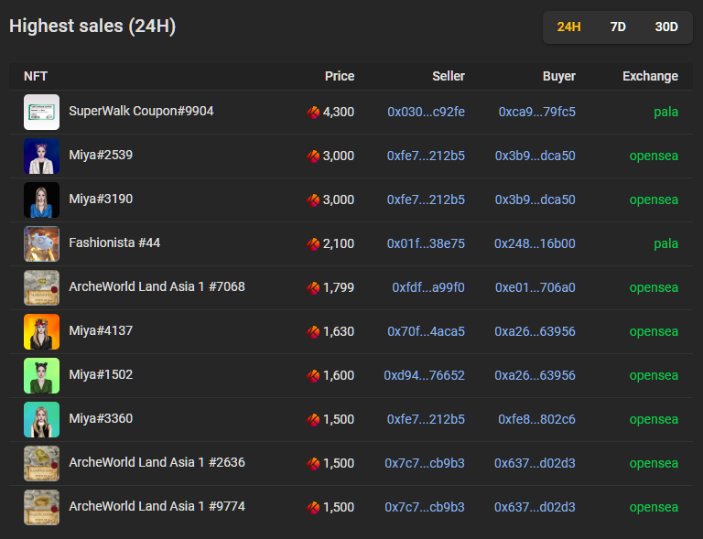Click token icon in Miya#2539 row
703x539 pixels.
313,156
